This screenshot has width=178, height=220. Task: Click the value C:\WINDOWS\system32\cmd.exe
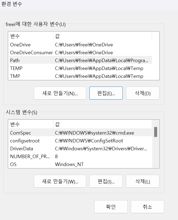[x=95, y=133]
